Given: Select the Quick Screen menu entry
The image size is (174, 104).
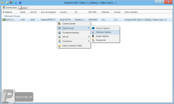Looking at the screenshot, I should click(74, 28).
